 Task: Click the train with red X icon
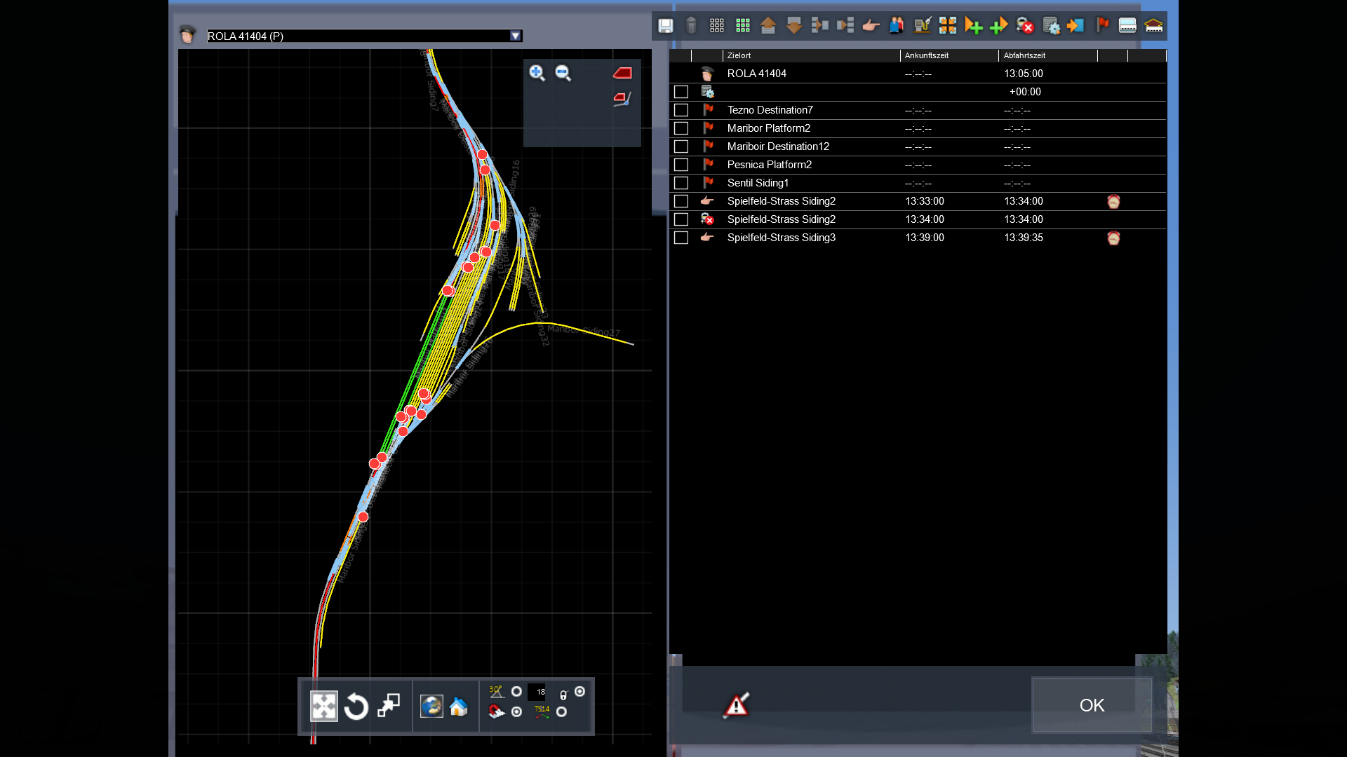(1025, 26)
